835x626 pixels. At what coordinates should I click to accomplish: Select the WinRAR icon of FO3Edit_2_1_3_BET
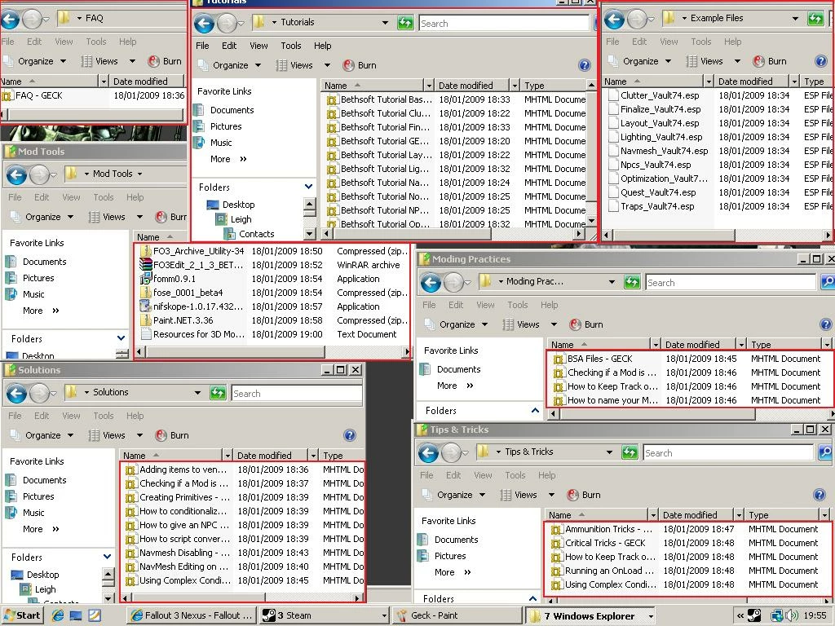click(145, 265)
